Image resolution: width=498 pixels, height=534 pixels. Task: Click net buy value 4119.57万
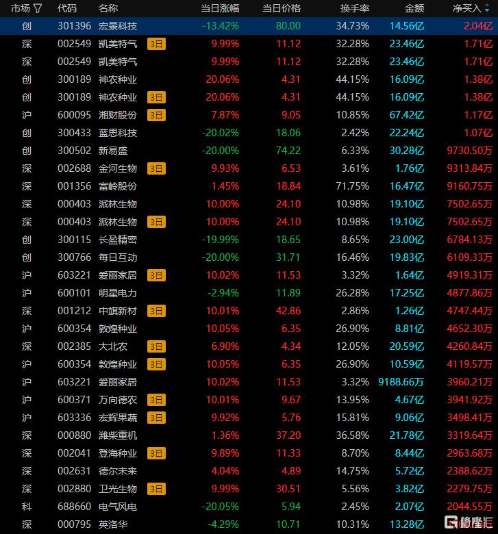point(470,364)
